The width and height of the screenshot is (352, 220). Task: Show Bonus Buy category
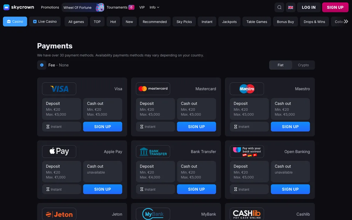[x=285, y=22]
